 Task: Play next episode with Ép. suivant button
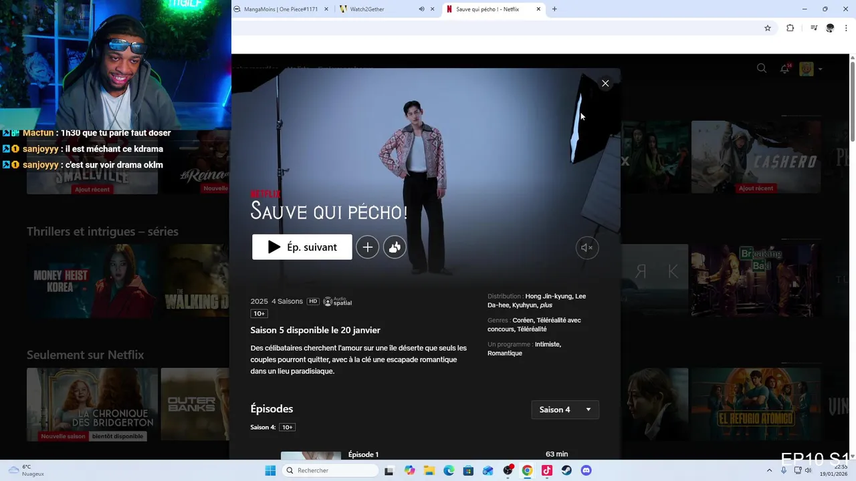pos(302,247)
